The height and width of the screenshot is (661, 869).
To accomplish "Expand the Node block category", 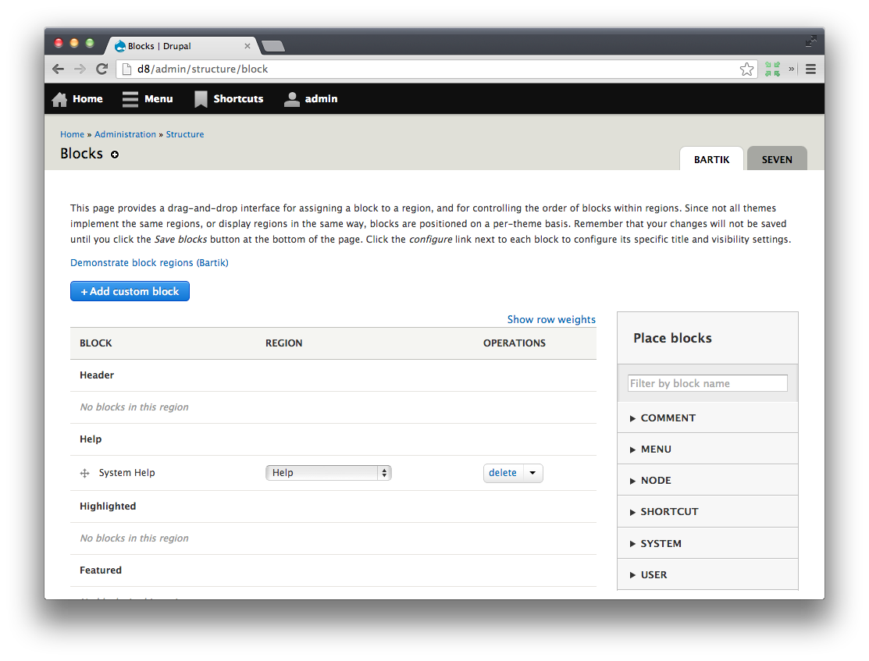I will pos(707,480).
